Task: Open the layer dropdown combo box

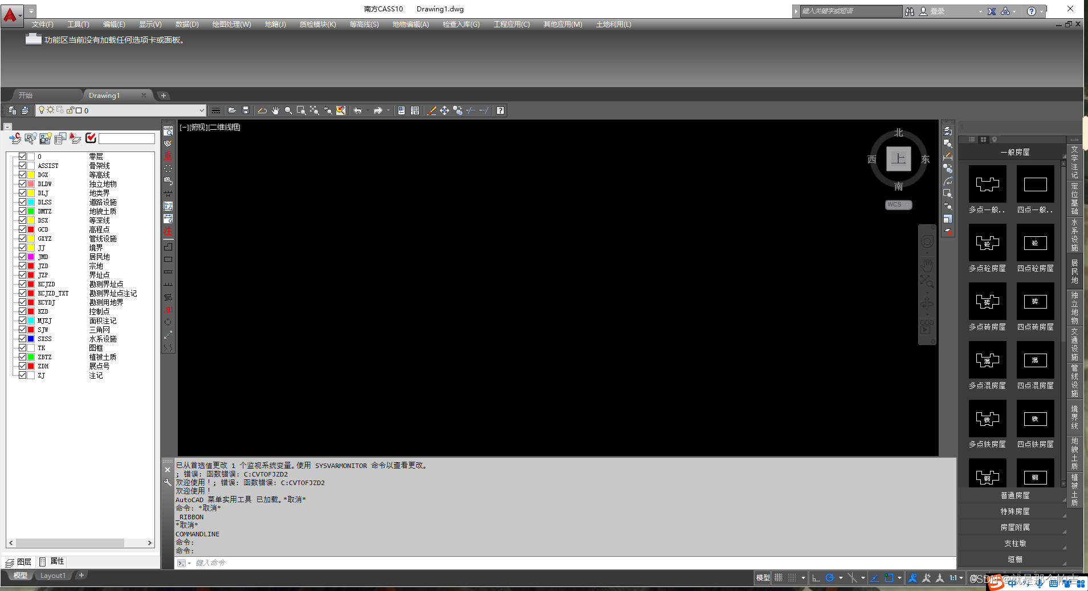Action: [x=201, y=110]
